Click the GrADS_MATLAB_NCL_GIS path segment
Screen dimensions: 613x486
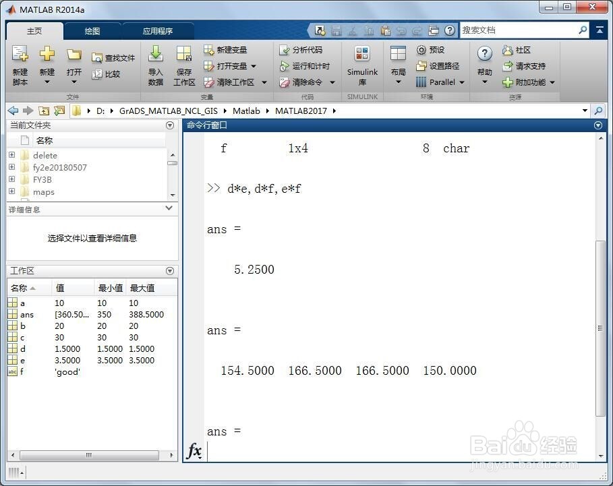coord(169,111)
